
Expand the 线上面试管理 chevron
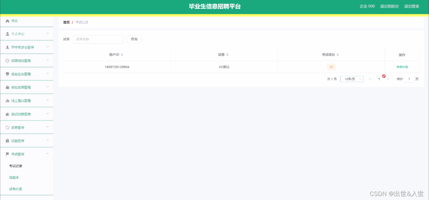pos(47,100)
